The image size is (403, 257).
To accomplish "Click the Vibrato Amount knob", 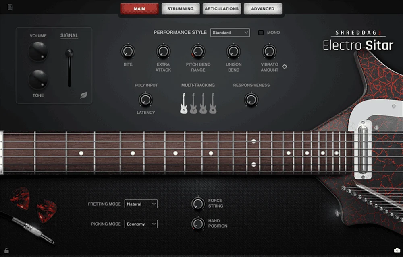I will [269, 51].
